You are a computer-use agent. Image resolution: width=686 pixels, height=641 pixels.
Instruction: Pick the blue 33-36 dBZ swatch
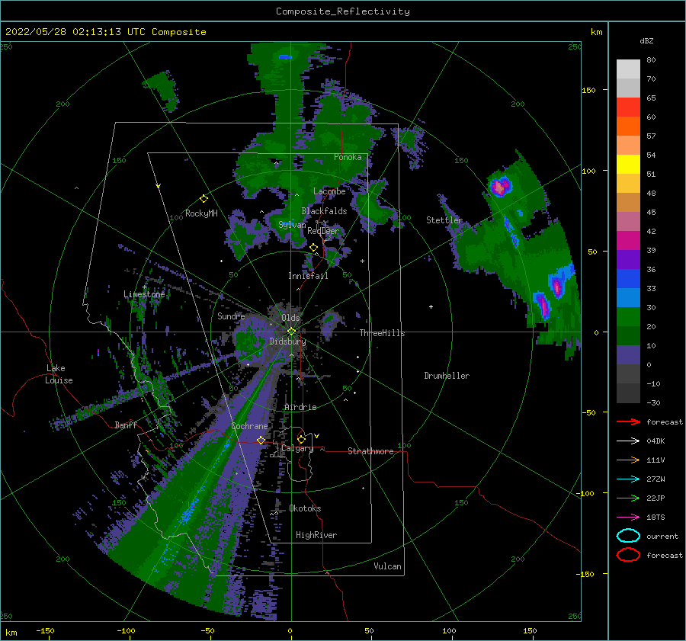pyautogui.click(x=628, y=278)
